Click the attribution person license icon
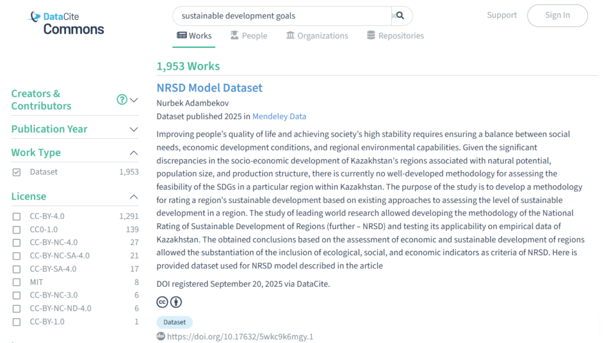The width and height of the screenshot is (604, 343). coord(176,302)
